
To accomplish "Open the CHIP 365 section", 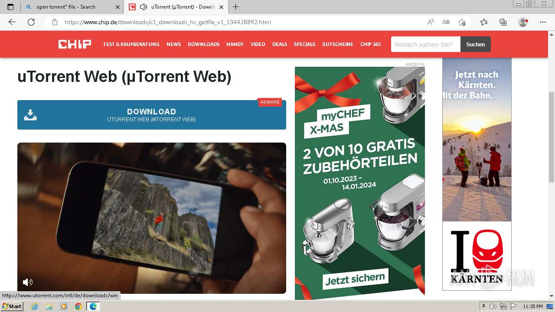I will pos(370,44).
